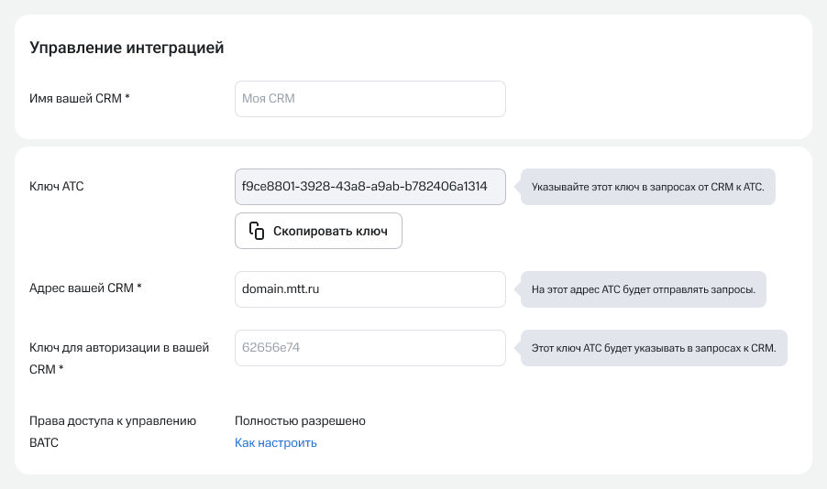Click the domain.mtt.ru address field
827x489 pixels.
pos(369,289)
